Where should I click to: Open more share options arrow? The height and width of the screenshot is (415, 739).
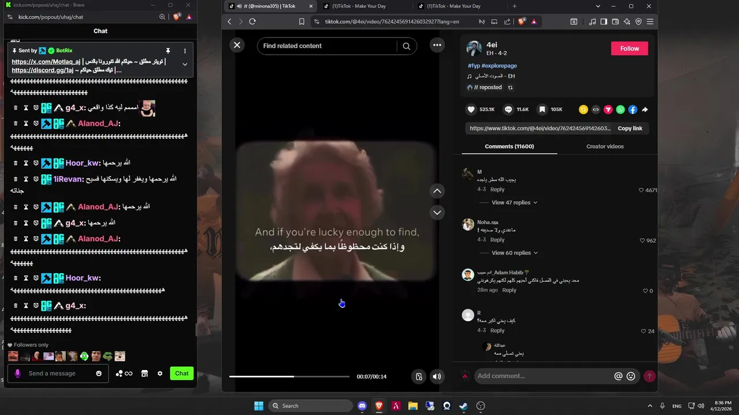pyautogui.click(x=645, y=110)
